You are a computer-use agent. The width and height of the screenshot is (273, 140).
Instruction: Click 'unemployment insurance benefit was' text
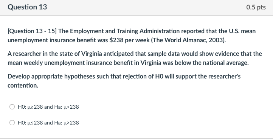[x=57, y=40]
